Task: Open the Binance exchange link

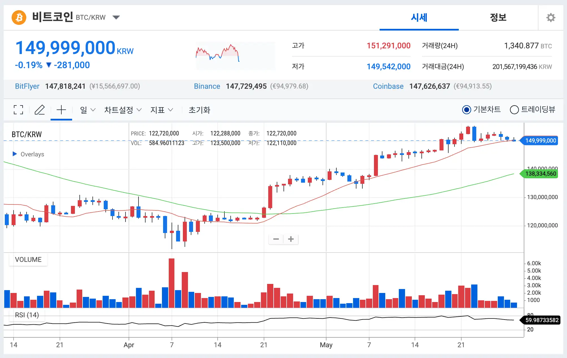Action: (207, 86)
